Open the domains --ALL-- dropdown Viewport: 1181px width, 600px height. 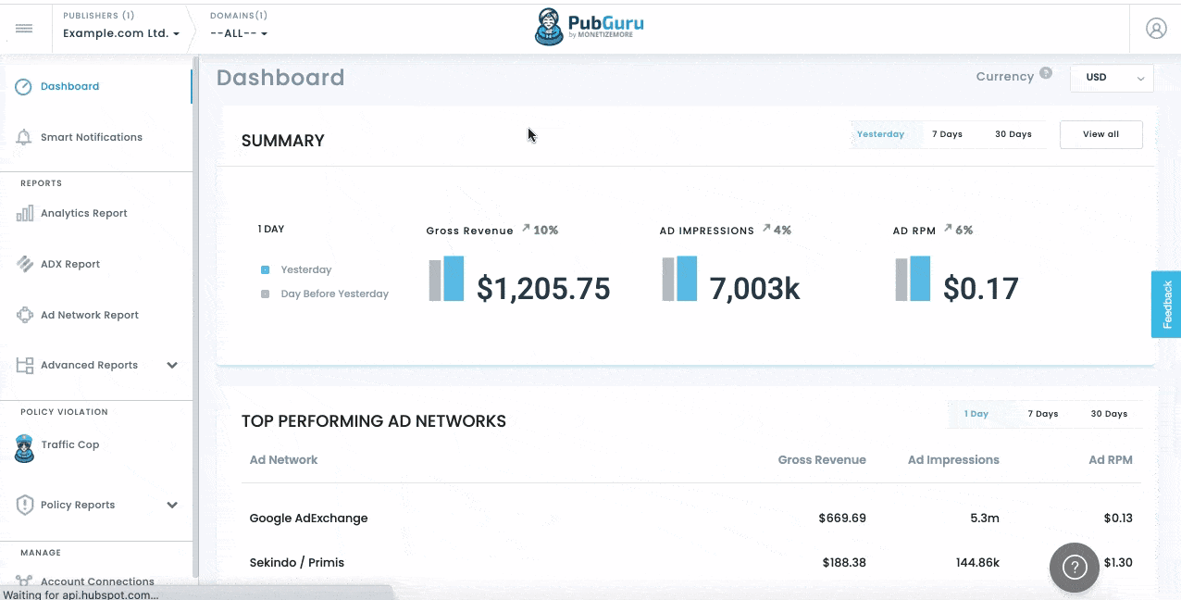pyautogui.click(x=239, y=33)
